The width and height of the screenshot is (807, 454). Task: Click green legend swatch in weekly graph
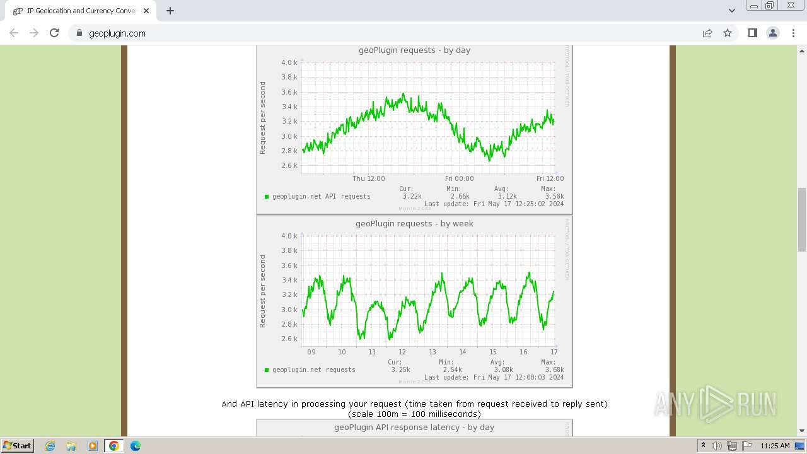[x=267, y=370]
